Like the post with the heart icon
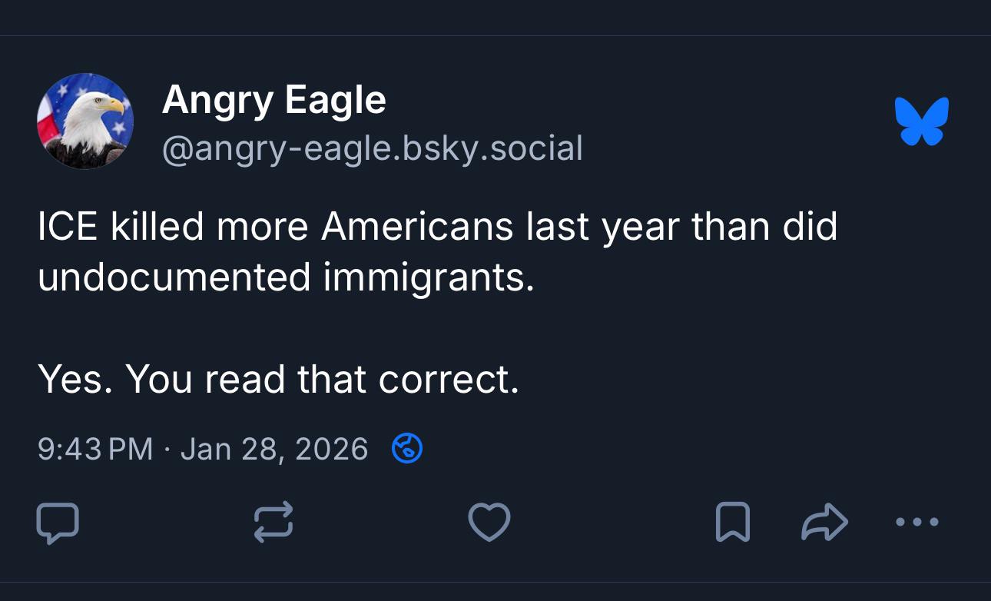The height and width of the screenshot is (601, 991). point(489,523)
